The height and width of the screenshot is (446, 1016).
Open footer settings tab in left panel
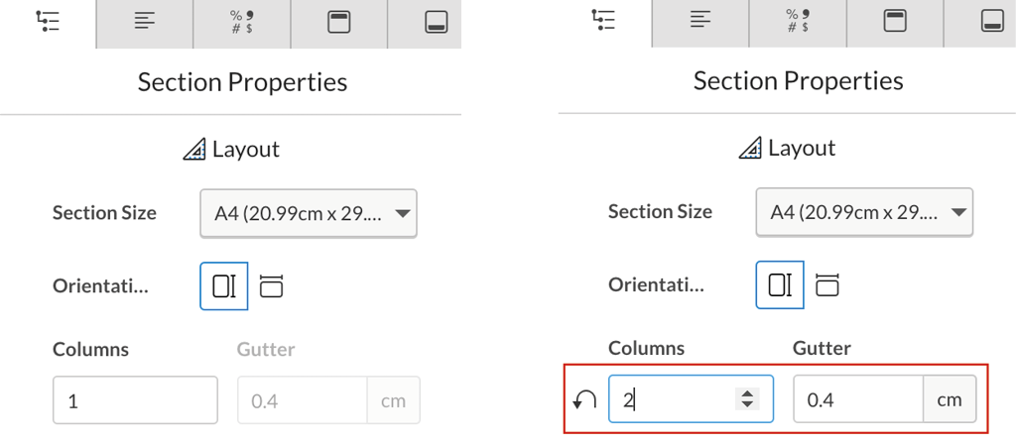[425, 24]
